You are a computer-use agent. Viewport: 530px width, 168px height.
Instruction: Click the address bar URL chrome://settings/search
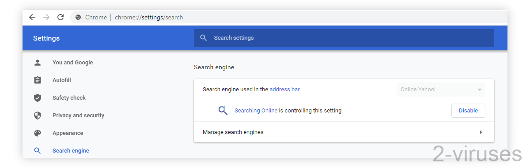[x=149, y=17]
